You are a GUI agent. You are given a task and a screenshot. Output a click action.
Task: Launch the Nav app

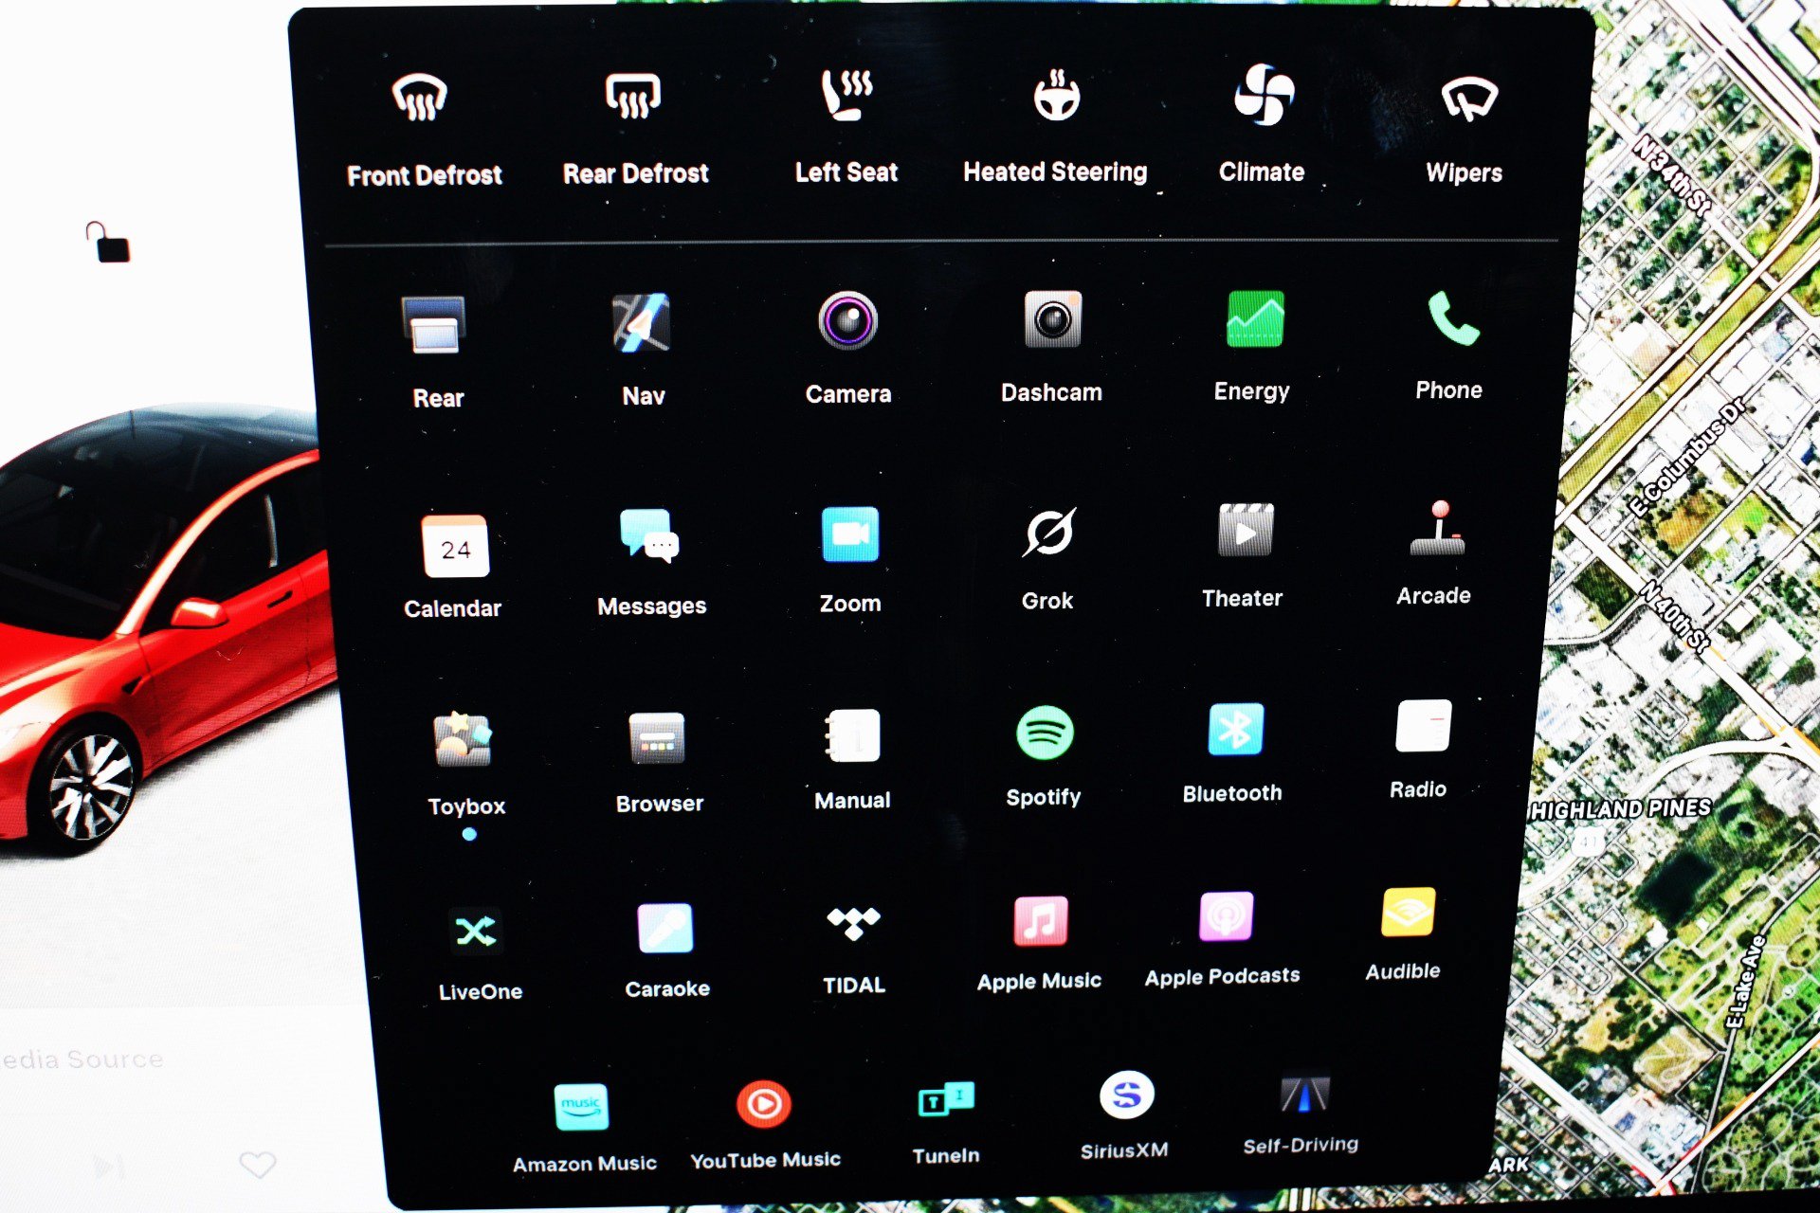tap(643, 350)
